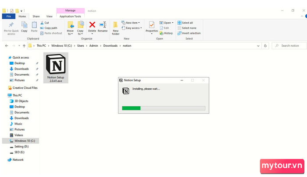This screenshot has height=177, width=307.
Task: Go forward with the right arrow
Action: tap(14, 45)
